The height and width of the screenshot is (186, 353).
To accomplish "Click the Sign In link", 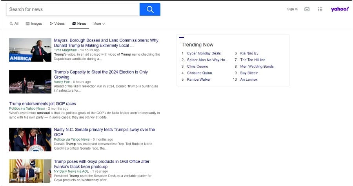I will pyautogui.click(x=292, y=9).
